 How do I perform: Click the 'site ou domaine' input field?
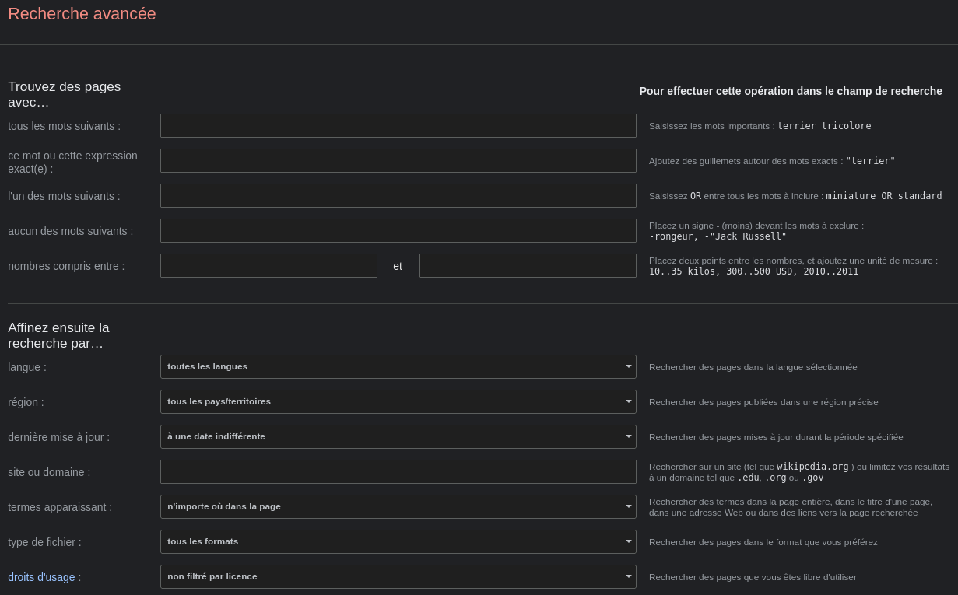pyautogui.click(x=398, y=472)
